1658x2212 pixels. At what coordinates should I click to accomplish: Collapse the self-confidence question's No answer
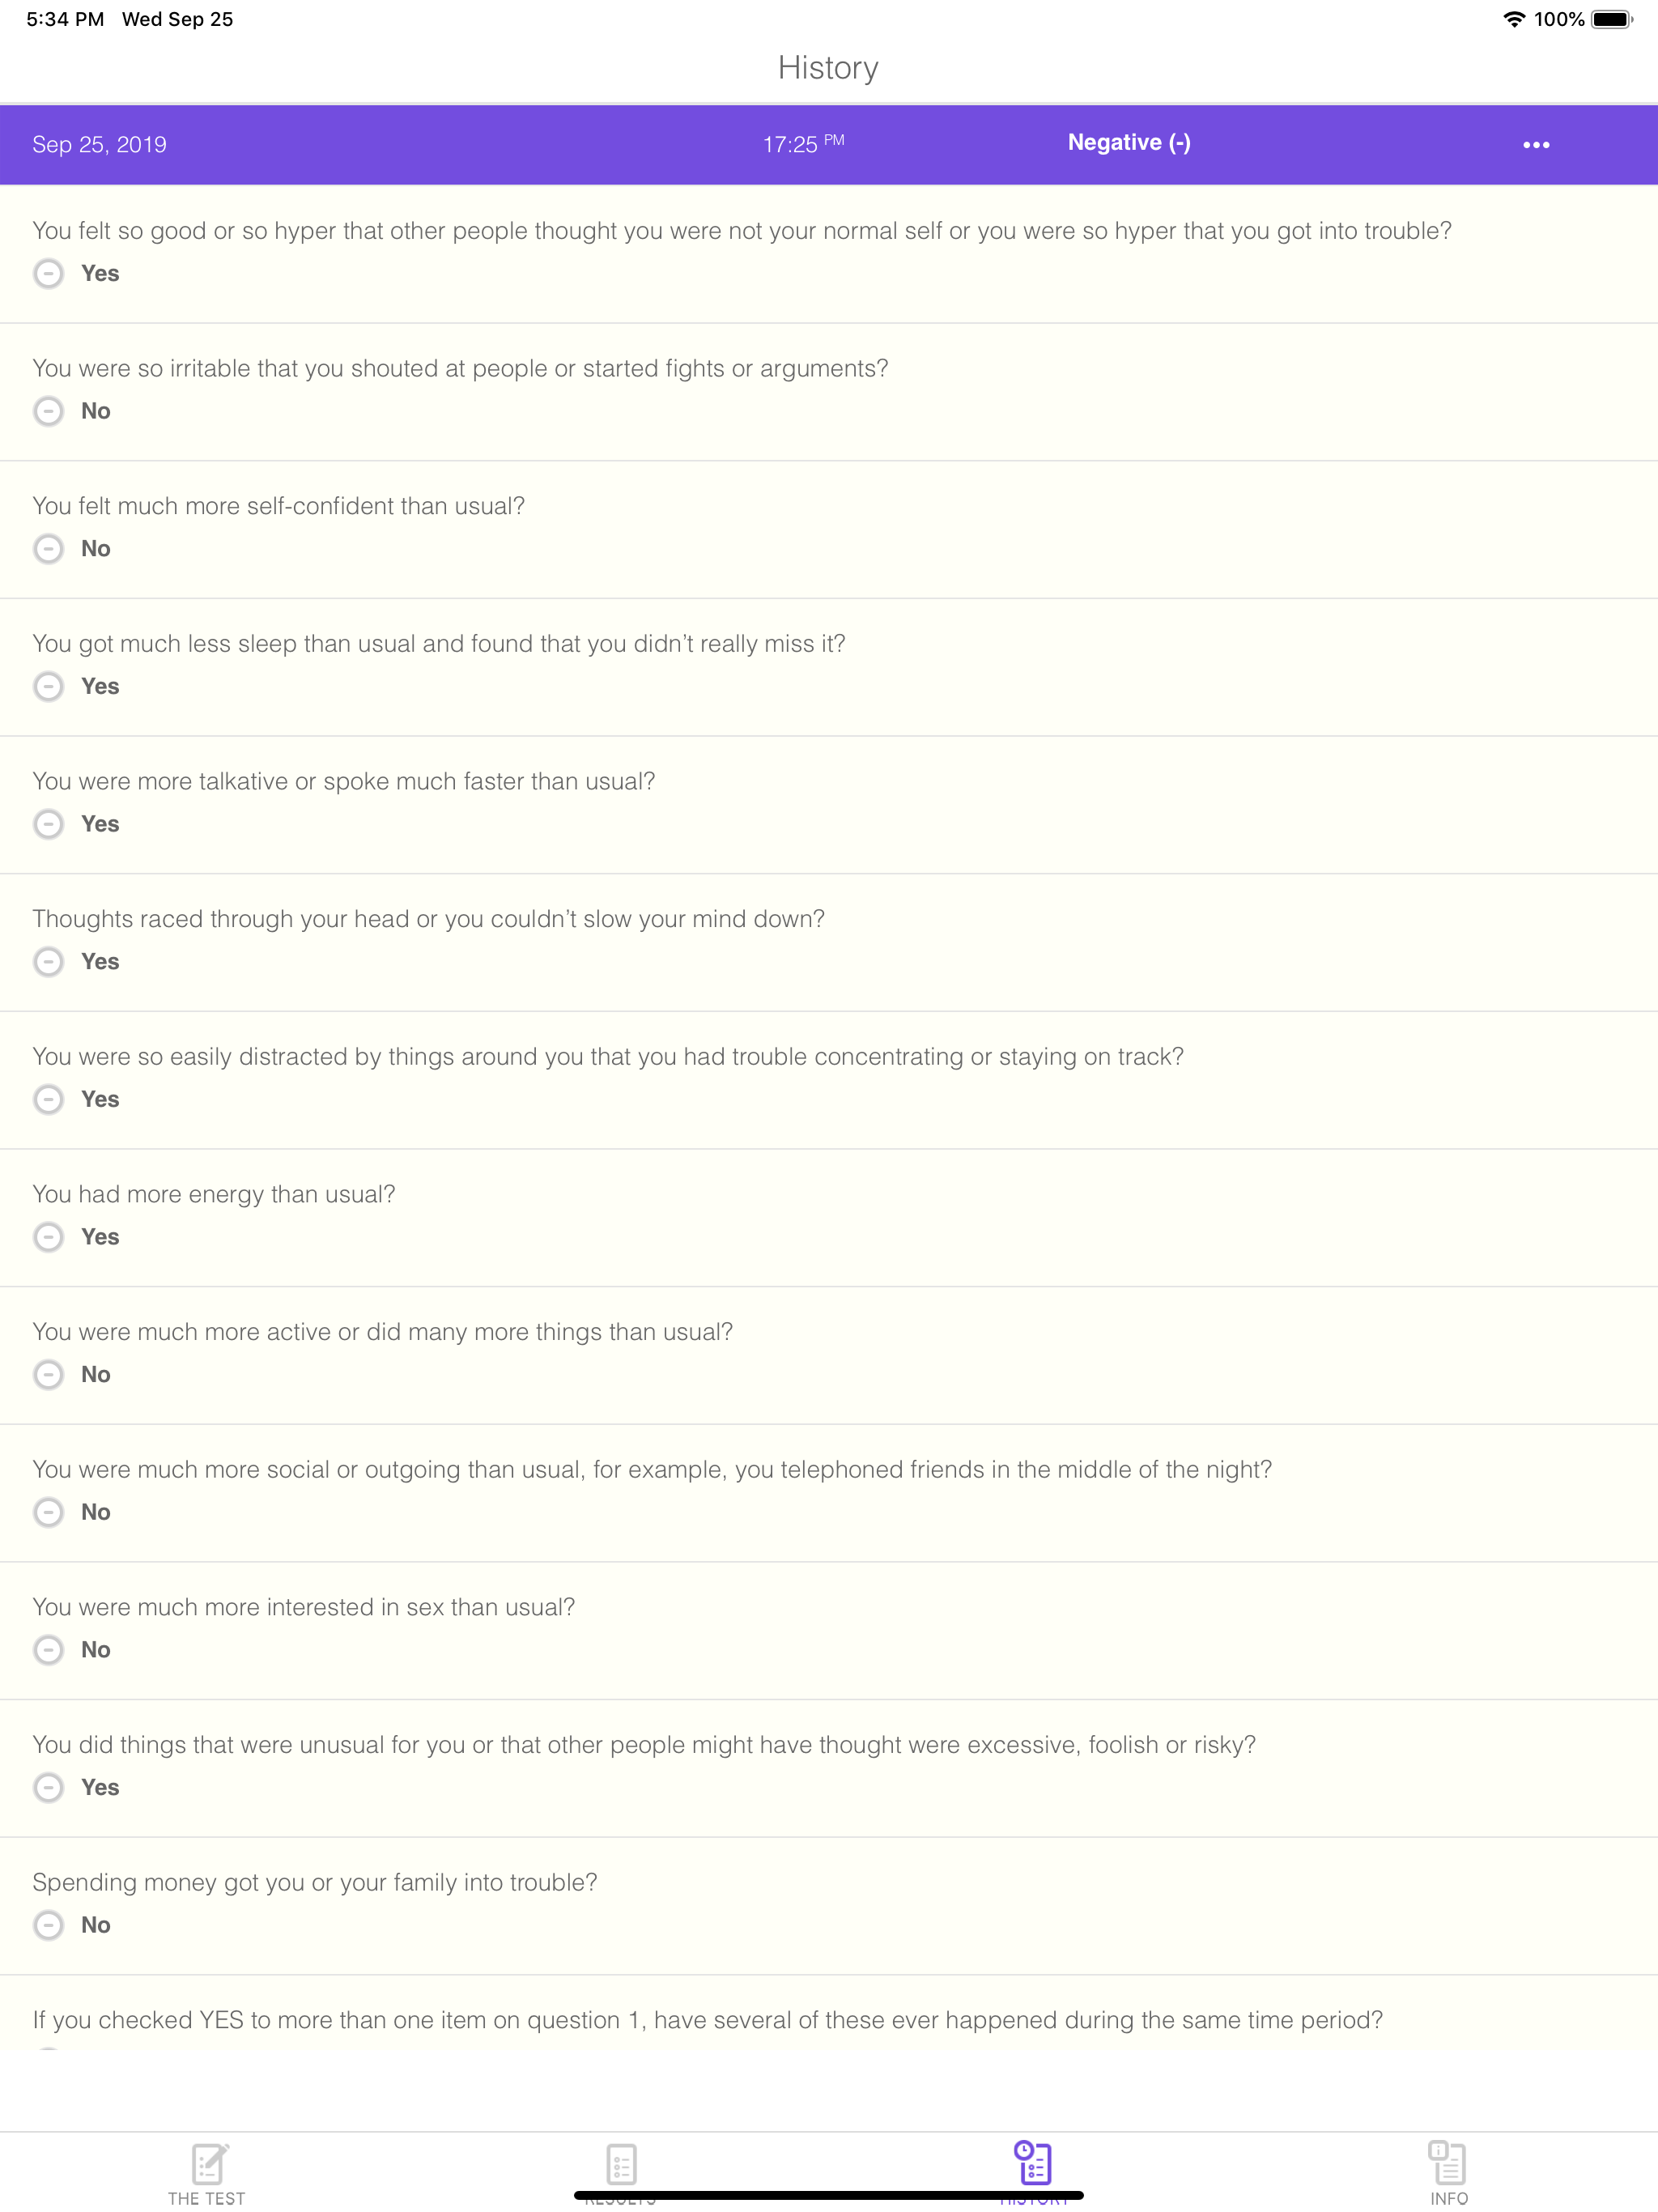click(x=48, y=549)
